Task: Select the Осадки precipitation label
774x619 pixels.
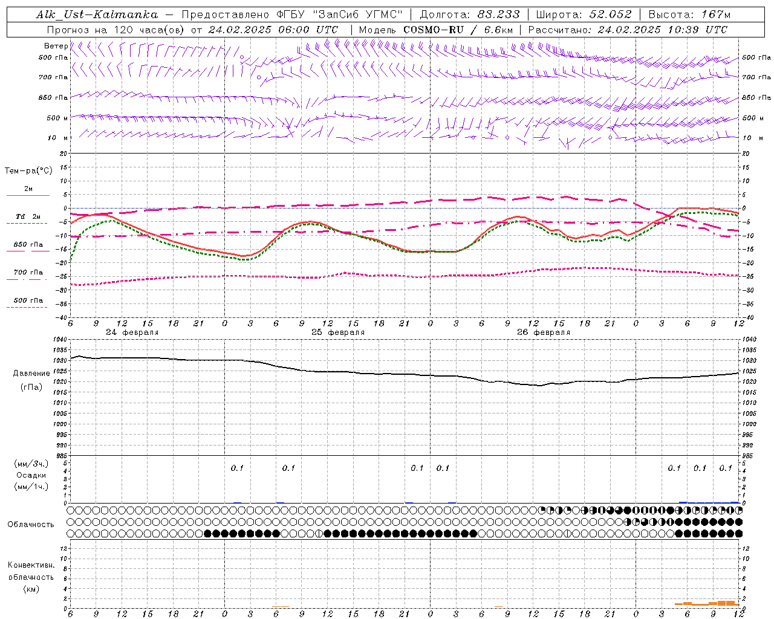Action: [31, 475]
